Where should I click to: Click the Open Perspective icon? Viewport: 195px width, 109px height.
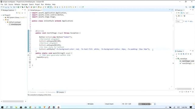190,7
